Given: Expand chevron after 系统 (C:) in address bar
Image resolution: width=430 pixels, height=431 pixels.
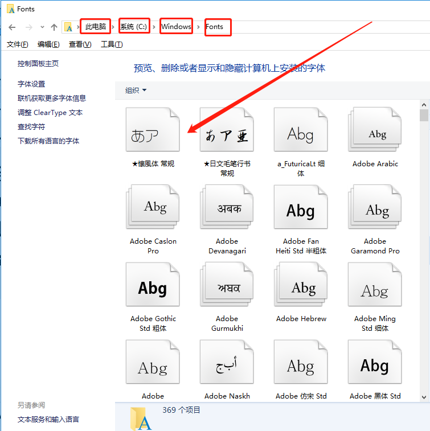Looking at the screenshot, I should coord(154,27).
